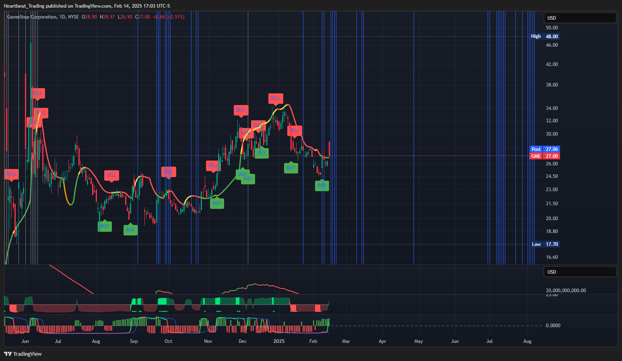Click the GameStop Corporation, 1D, NYSE symbol title
The image size is (622, 361).
pyautogui.click(x=43, y=17)
